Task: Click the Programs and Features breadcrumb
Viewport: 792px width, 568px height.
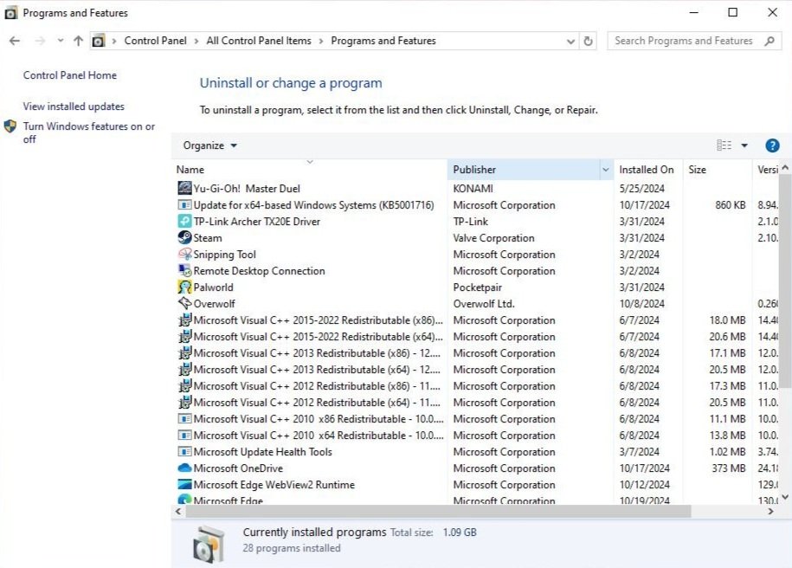Action: tap(383, 41)
